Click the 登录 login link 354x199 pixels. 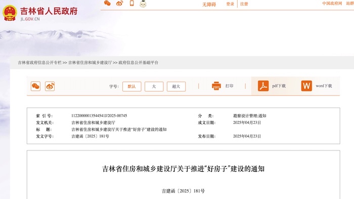pos(230,4)
